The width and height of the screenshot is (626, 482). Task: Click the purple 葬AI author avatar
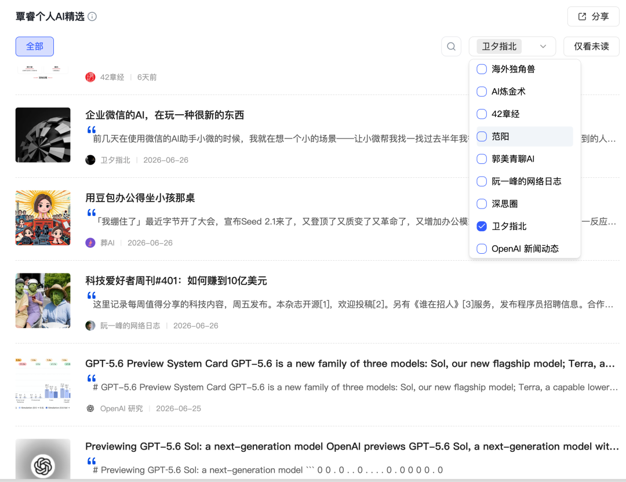click(x=90, y=243)
